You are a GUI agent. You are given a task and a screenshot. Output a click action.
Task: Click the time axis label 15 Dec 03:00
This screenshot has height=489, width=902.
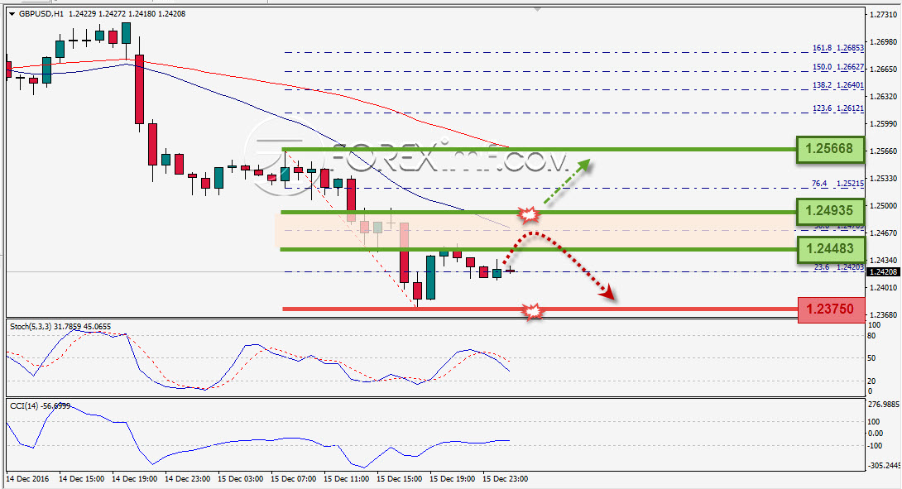[241, 478]
